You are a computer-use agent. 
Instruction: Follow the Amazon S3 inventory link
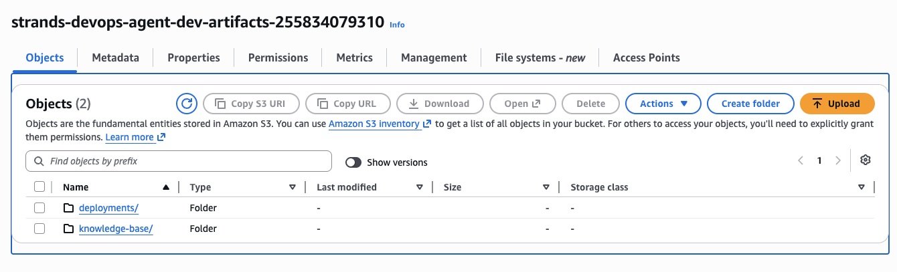pyautogui.click(x=380, y=124)
